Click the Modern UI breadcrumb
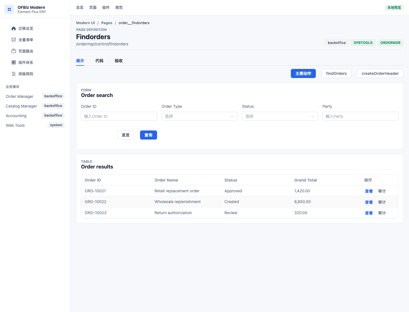This screenshot has height=312, width=409. 85,23
